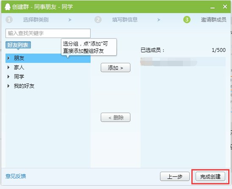
Task: Expand the 同学 group arrow
Action: point(8,77)
